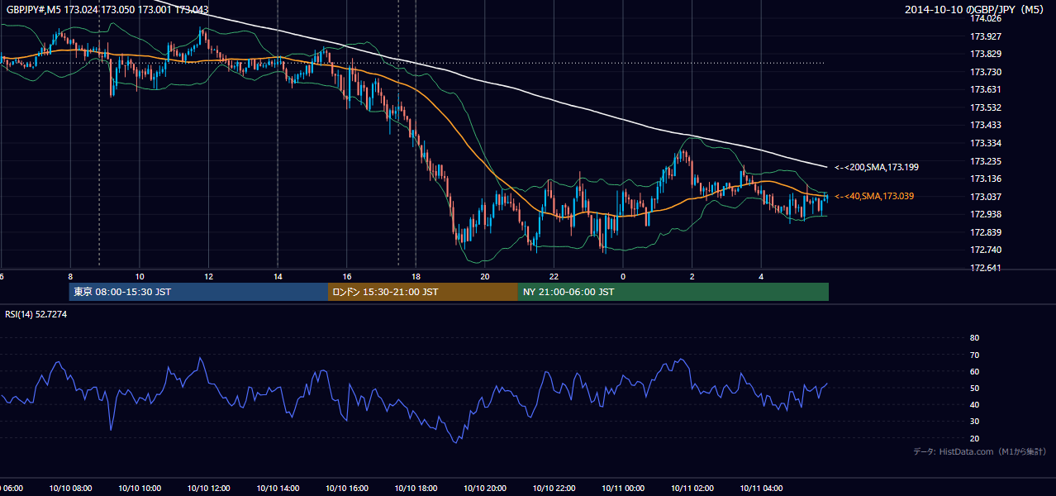Click the 10/10 16:00 bottom time label

[347, 489]
